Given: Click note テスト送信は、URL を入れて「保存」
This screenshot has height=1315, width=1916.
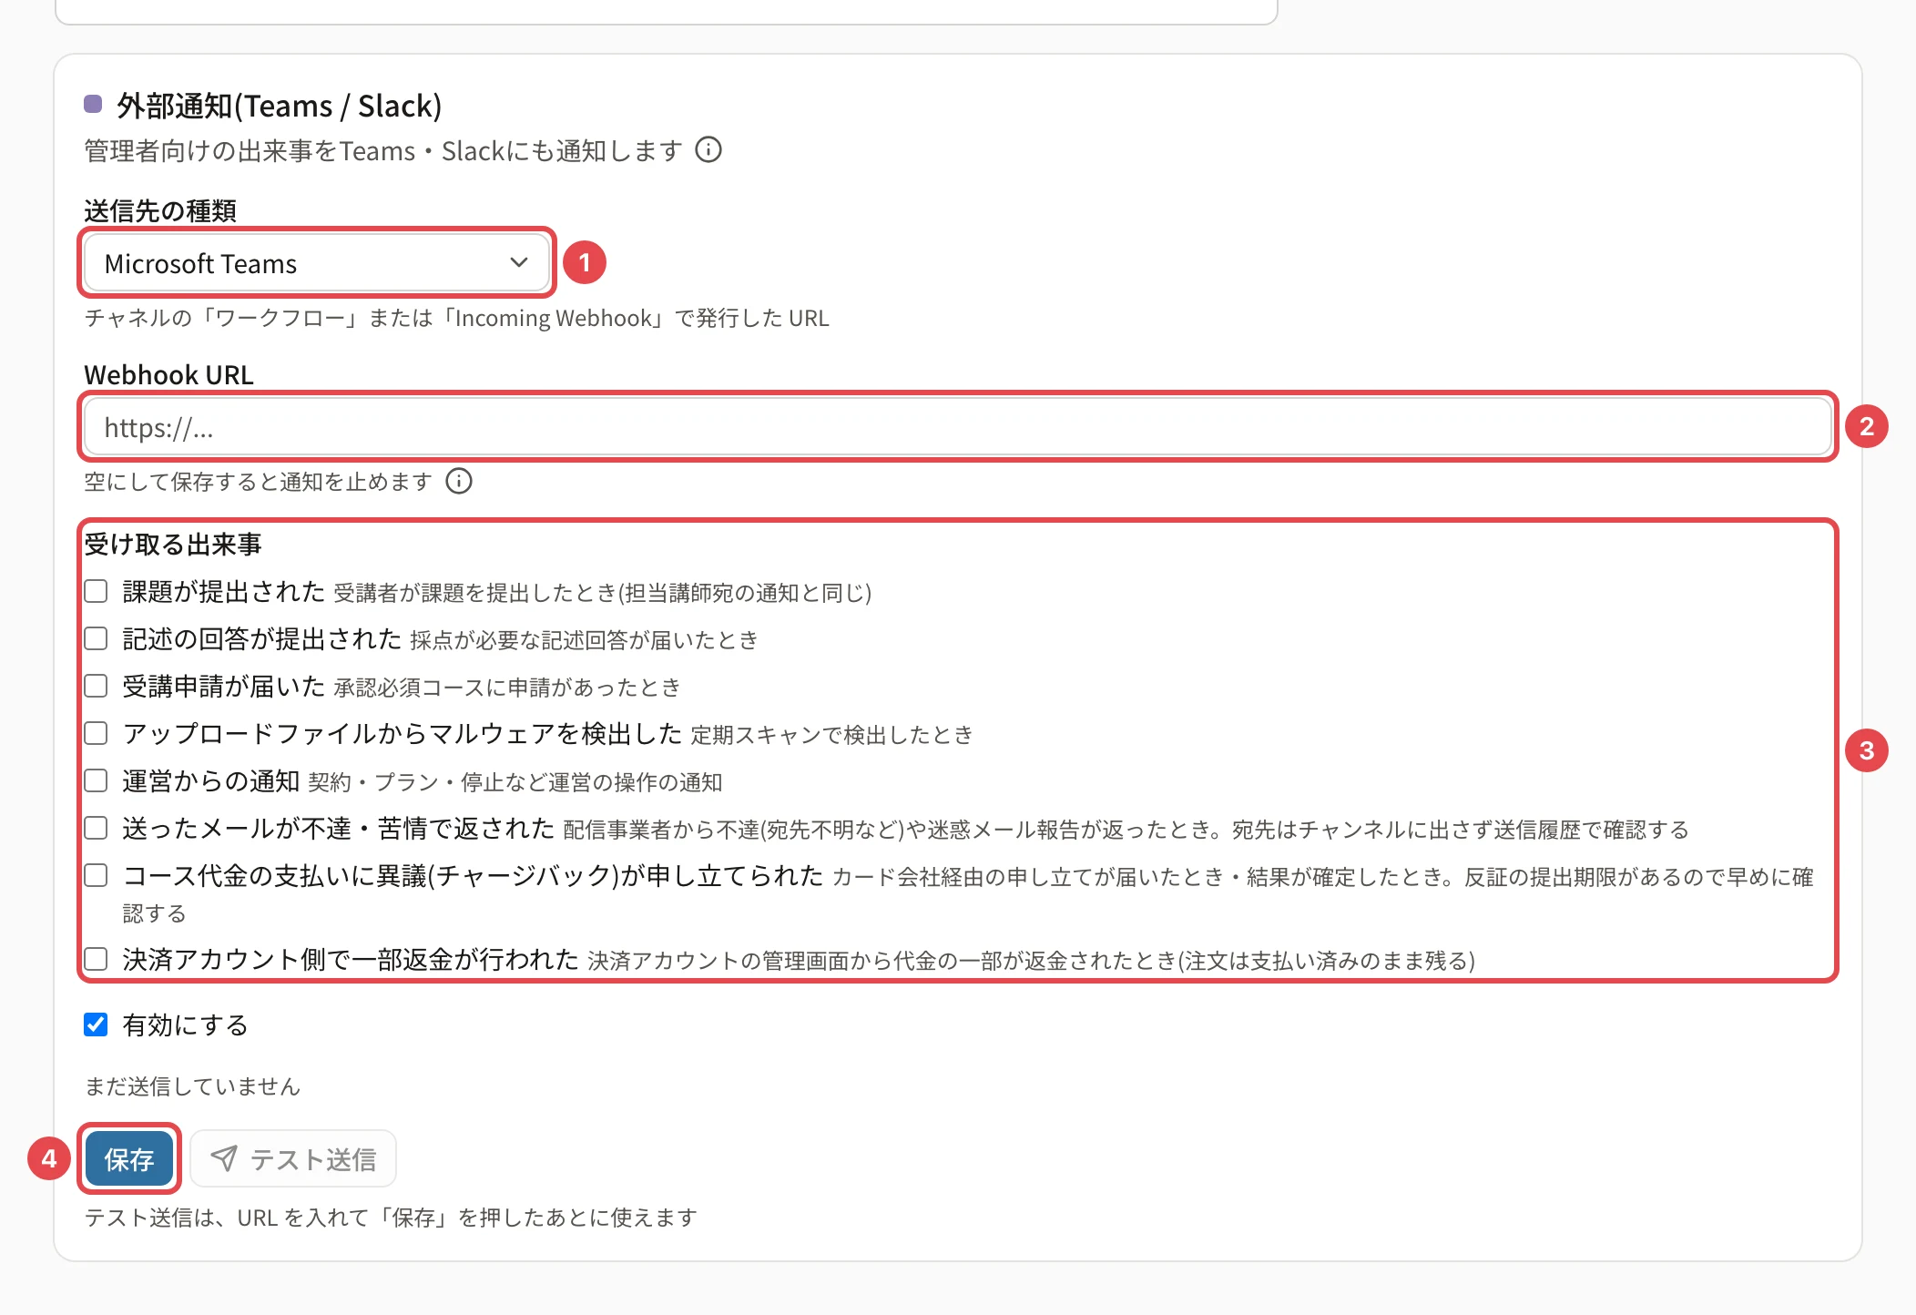Looking at the screenshot, I should [391, 1218].
